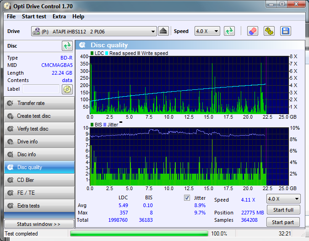Open the Help menu
This screenshot has height=241, width=309.
[78, 16]
